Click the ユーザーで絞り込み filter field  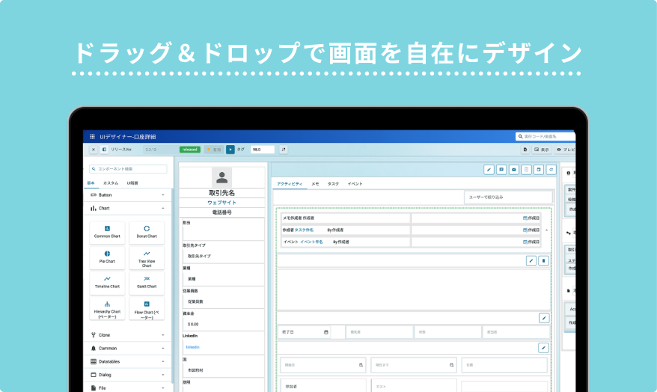(x=508, y=197)
